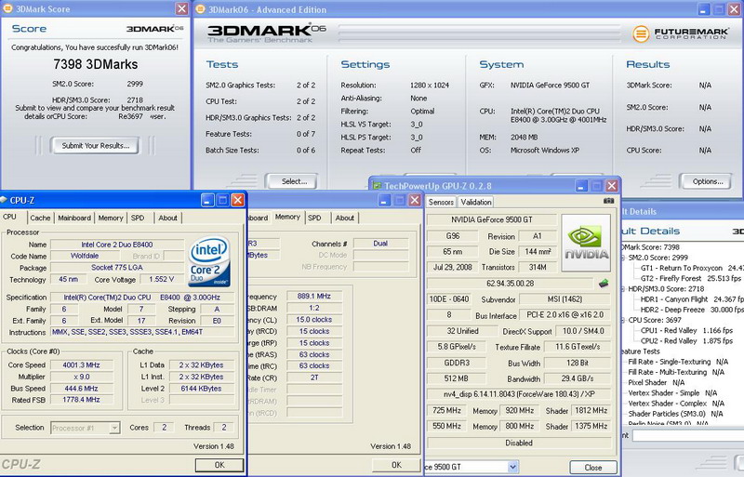Click the Intel Core 2 Duo logo in CPU-Z
This screenshot has width=744, height=477.
coord(209,261)
